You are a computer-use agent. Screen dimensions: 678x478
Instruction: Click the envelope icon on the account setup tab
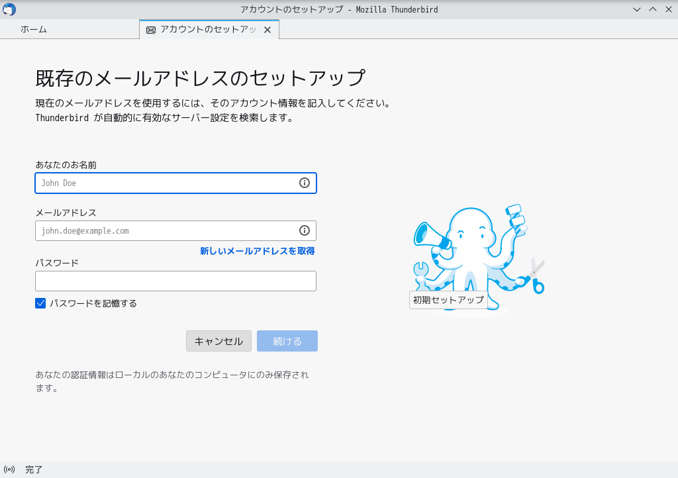(x=151, y=30)
